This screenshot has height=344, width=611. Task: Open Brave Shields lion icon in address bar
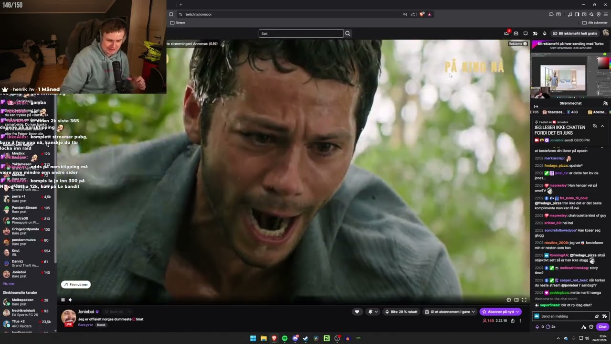422,14
